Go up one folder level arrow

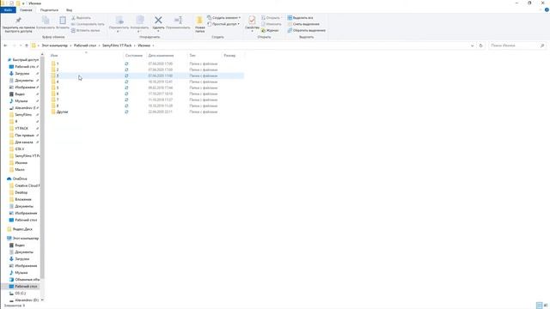tap(27, 45)
